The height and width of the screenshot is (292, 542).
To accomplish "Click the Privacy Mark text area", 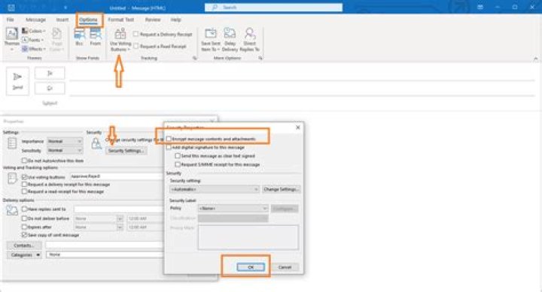I will pos(248,237).
